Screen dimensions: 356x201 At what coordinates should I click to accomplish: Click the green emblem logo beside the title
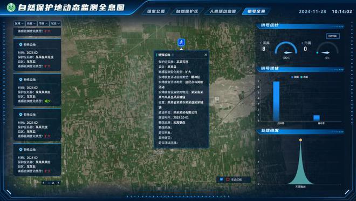coord(11,7)
